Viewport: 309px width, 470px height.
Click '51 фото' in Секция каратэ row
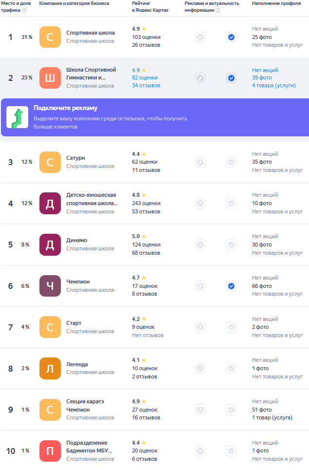(262, 410)
